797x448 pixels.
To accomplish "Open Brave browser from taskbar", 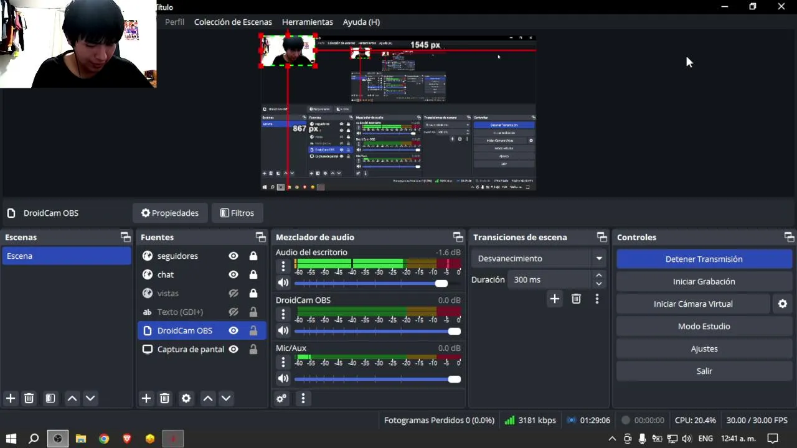I will (127, 439).
